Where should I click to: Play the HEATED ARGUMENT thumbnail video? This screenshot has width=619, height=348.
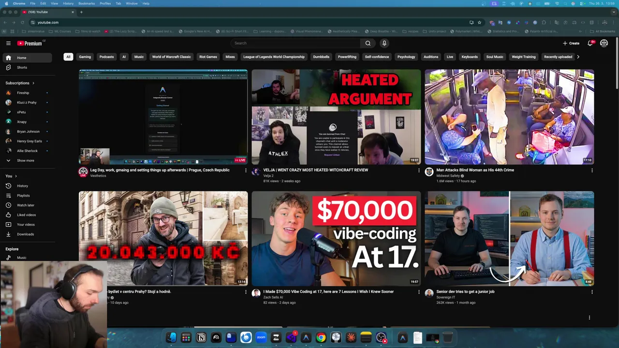(336, 117)
